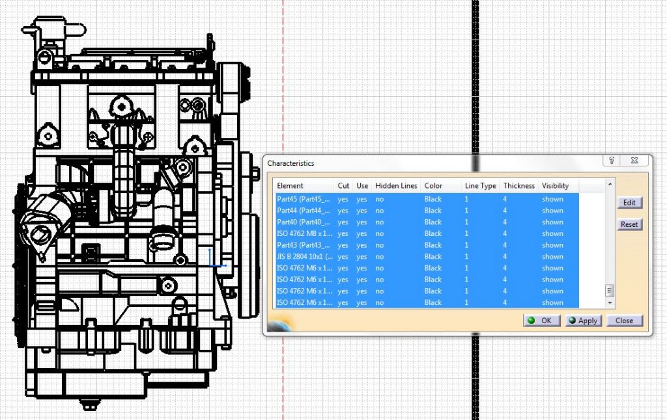Click the green indicator icon on OK
Screen dimensions: 667x420
click(532, 320)
